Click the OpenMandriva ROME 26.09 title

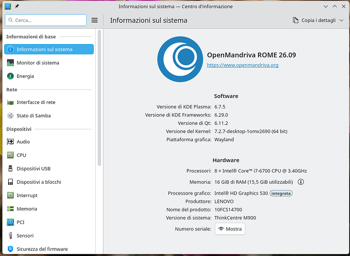pos(251,55)
